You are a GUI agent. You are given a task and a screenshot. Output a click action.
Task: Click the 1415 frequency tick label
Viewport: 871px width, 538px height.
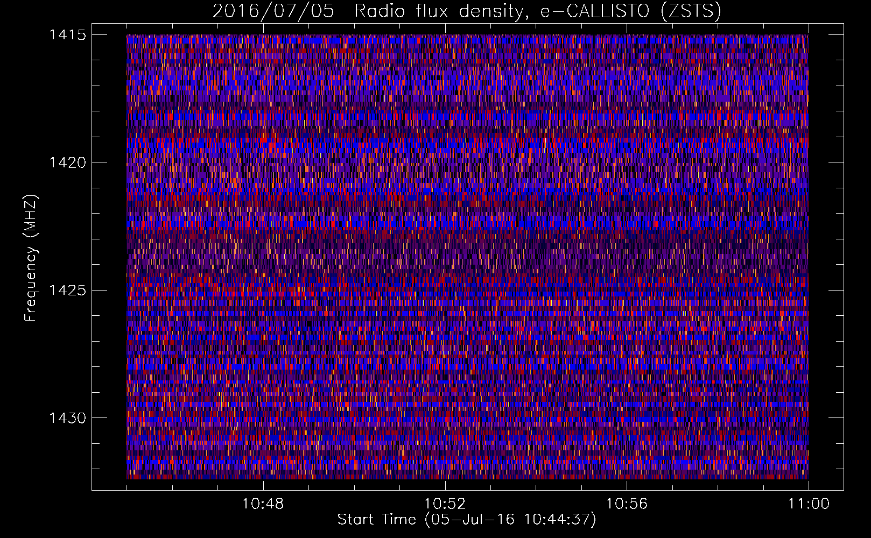click(x=68, y=35)
